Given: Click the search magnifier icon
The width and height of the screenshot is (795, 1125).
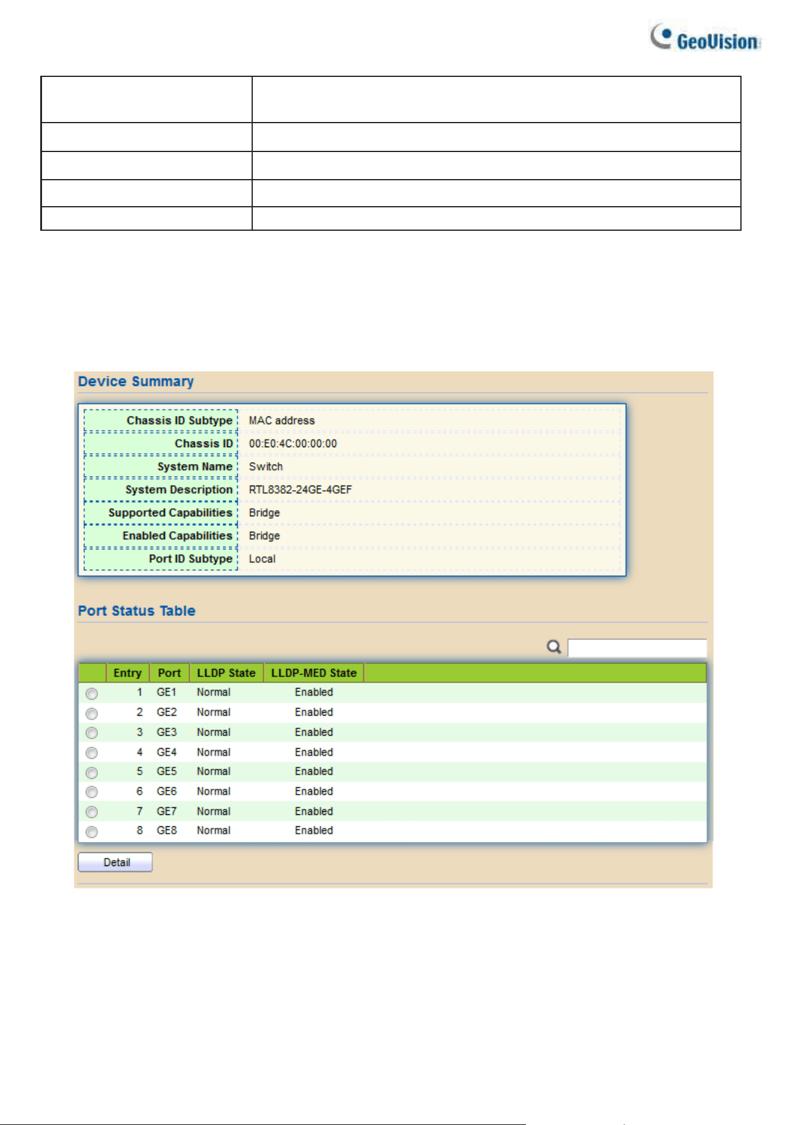Looking at the screenshot, I should [554, 647].
